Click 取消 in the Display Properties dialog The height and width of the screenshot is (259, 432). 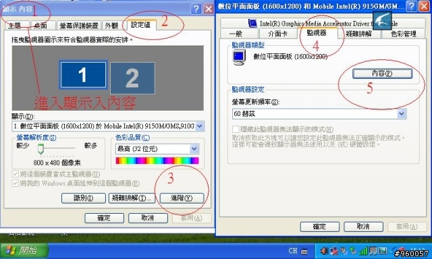point(148,218)
